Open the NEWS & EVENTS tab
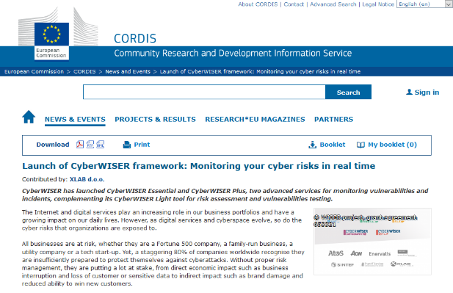453x293 pixels. point(75,120)
